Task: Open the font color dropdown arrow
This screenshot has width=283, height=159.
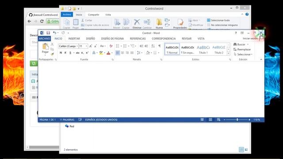Action: [x=112, y=53]
